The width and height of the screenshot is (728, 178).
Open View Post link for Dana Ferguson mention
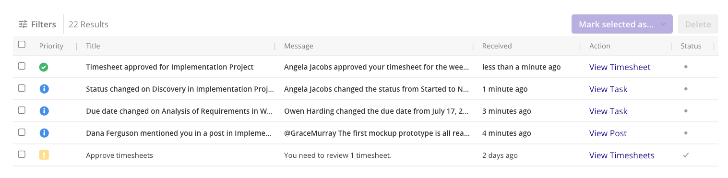(x=608, y=133)
